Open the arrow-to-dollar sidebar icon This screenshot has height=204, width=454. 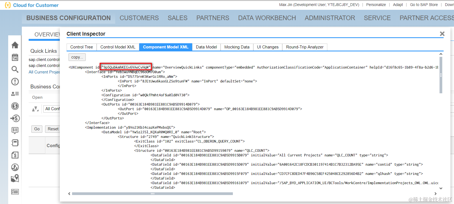(x=15, y=118)
